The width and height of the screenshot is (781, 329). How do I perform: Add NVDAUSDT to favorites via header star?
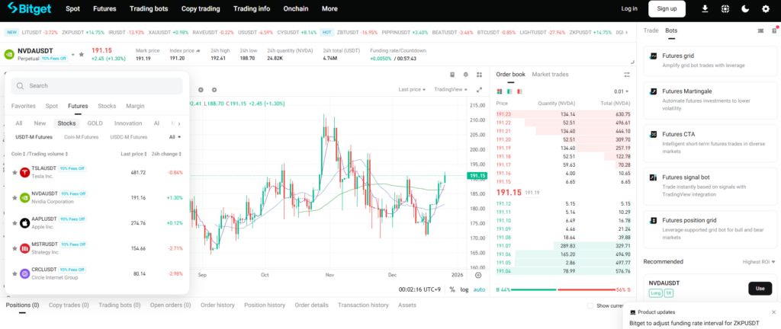82,54
